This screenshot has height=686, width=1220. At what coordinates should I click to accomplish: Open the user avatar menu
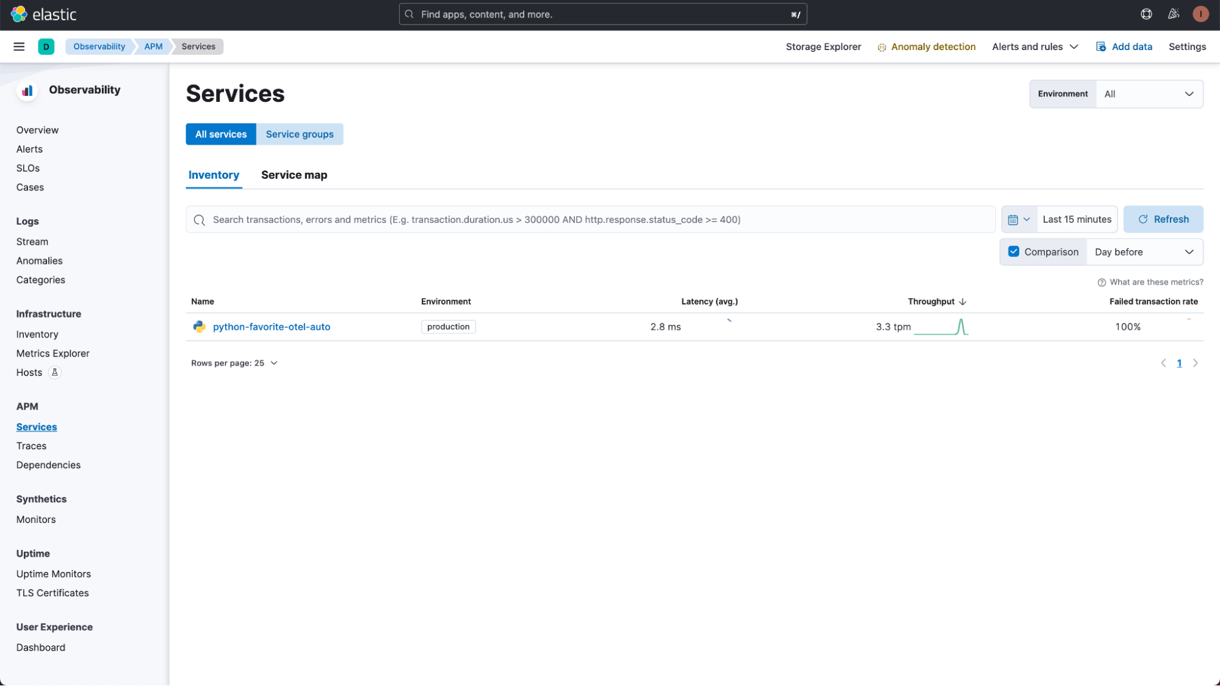pyautogui.click(x=1200, y=14)
